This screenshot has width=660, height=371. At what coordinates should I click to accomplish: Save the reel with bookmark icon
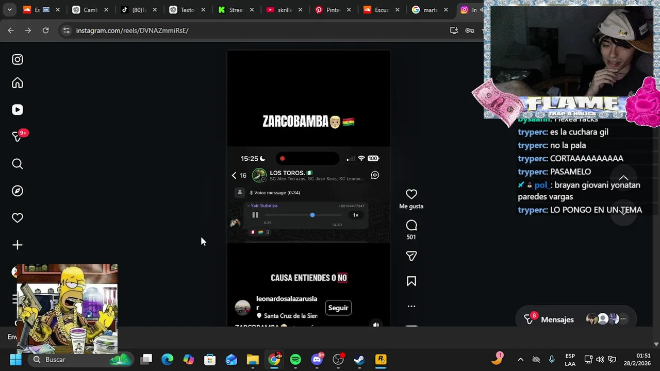(411, 281)
